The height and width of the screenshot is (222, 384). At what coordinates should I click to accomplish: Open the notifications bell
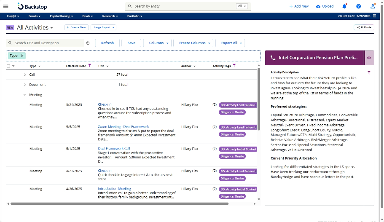point(344,6)
